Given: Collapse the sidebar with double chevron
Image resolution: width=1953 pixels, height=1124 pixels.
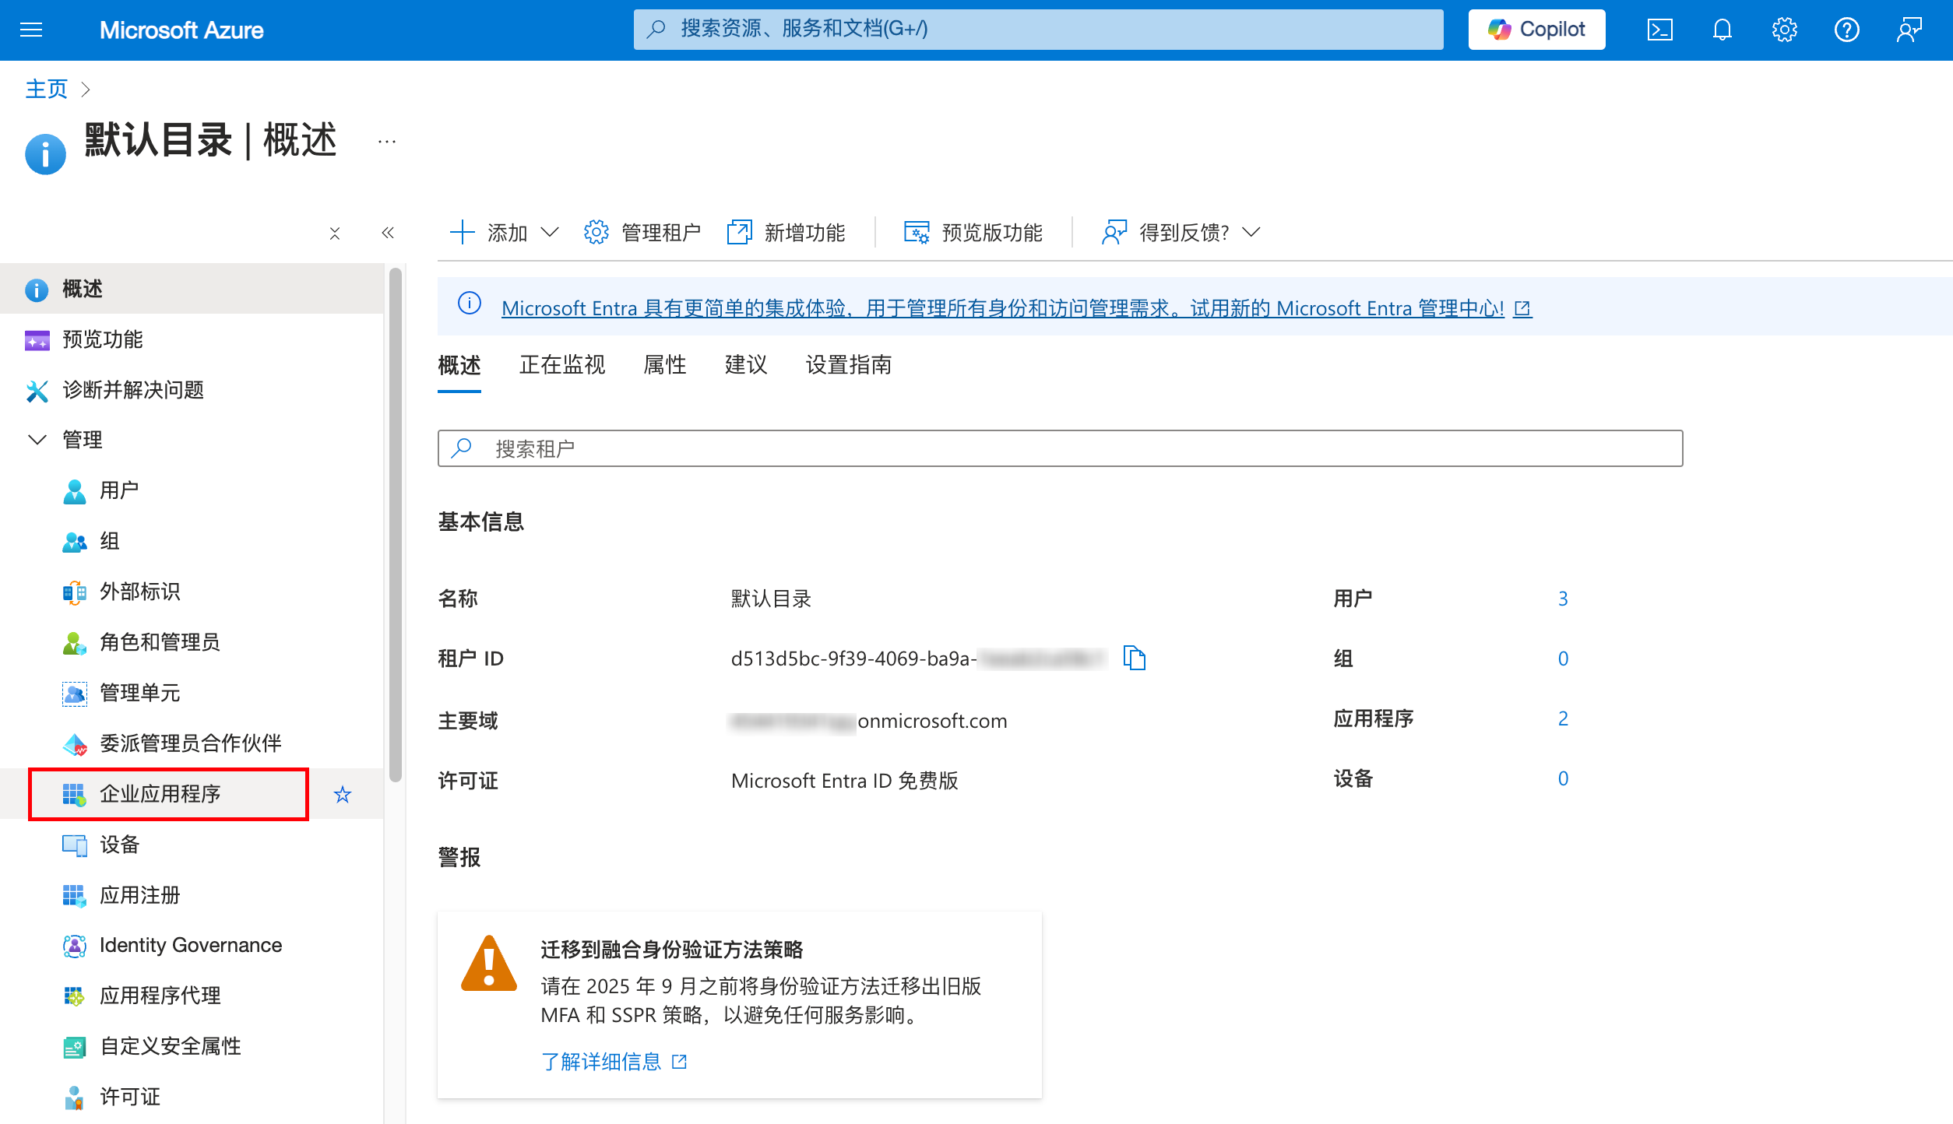Looking at the screenshot, I should 388,233.
